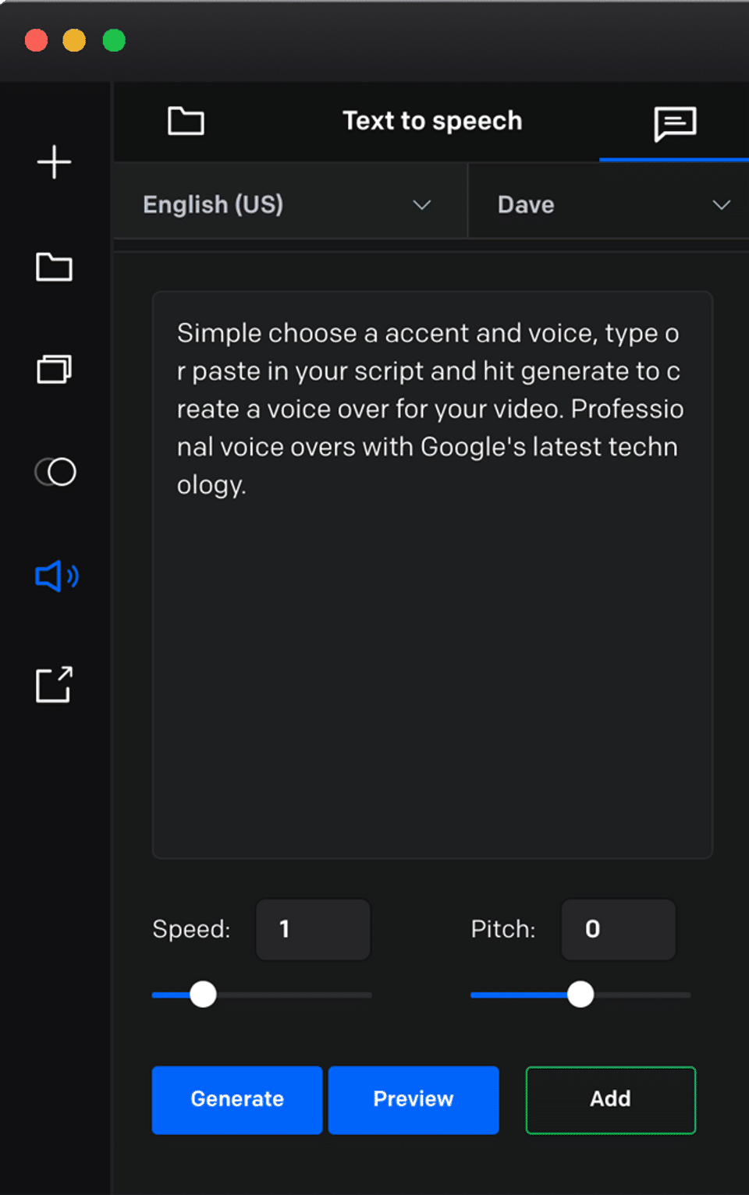Viewport: 749px width, 1195px height.
Task: Click the Speed slider handle
Action: 204,995
